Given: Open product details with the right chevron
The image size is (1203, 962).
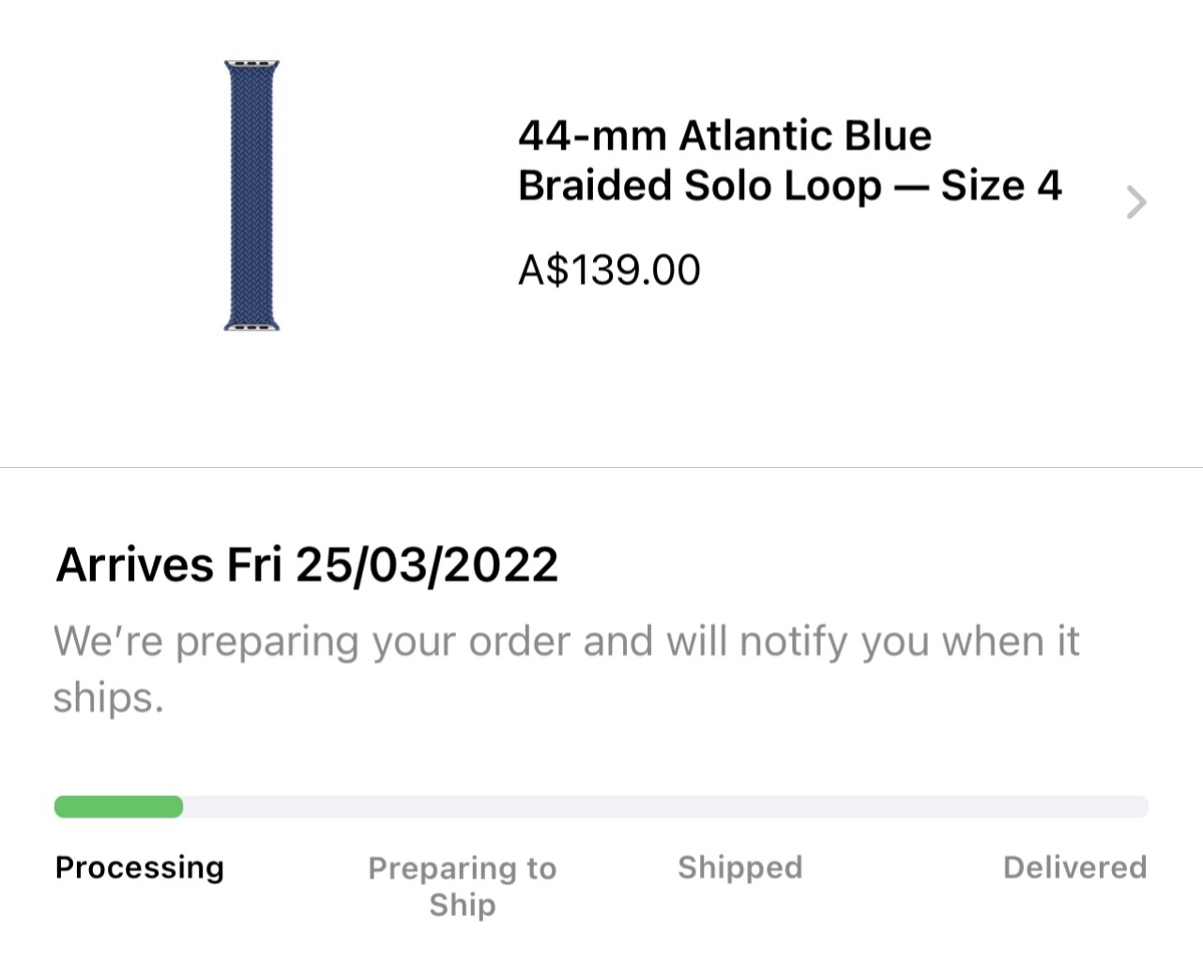Looking at the screenshot, I should (x=1135, y=203).
